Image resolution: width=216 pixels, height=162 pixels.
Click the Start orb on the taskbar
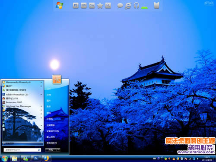4,159
